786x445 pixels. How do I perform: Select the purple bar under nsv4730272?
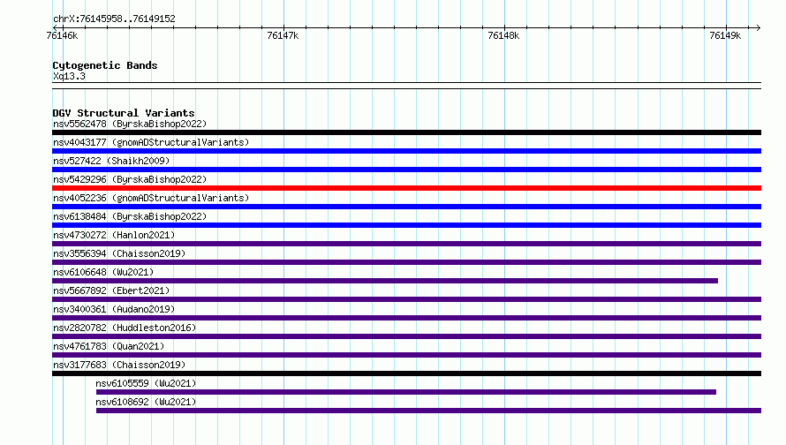[406, 244]
